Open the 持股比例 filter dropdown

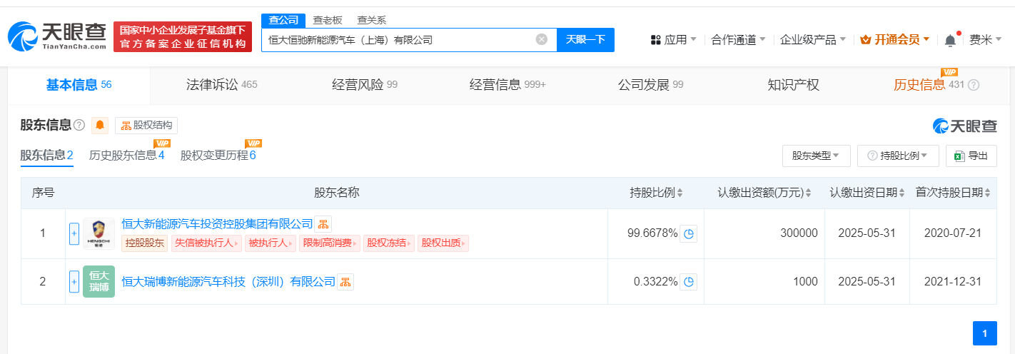coord(898,156)
